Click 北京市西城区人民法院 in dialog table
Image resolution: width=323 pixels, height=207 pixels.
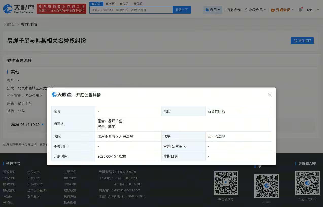(x=115, y=136)
